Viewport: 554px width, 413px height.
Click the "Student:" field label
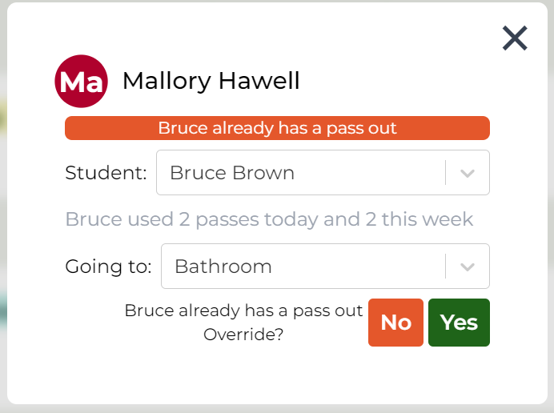[x=106, y=173]
